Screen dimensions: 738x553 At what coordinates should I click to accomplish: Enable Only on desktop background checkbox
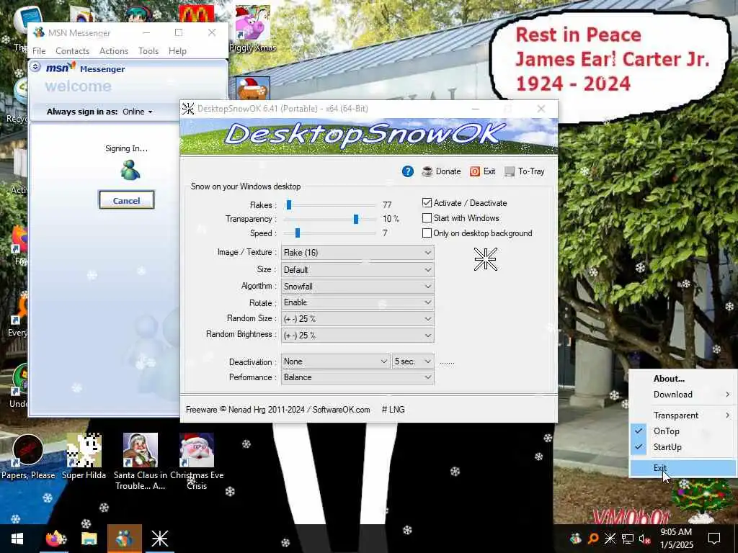coord(427,233)
